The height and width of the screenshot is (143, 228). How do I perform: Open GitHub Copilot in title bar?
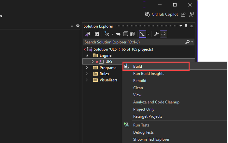click(161, 14)
